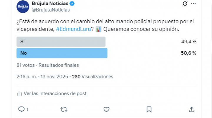The width and height of the screenshot is (212, 118).
Task: Click the 280 Visualizaciones count
Action: pyautogui.click(x=92, y=77)
